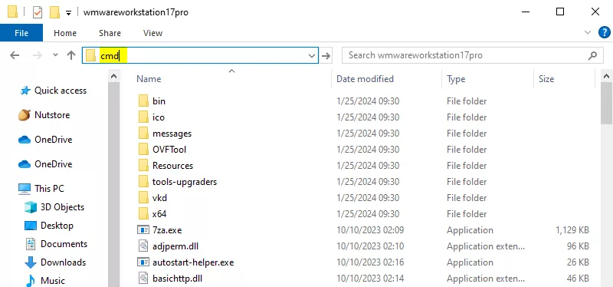The image size is (613, 287).
Task: Click the basichttp.dll file icon
Action: (143, 279)
